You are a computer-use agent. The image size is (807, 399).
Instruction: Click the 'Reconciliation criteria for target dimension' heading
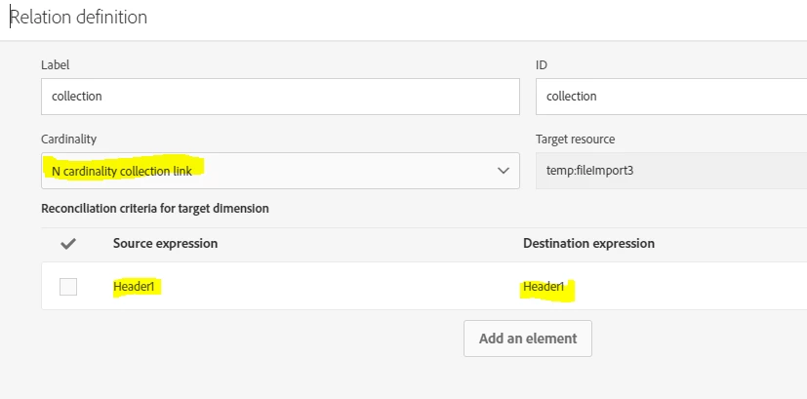(x=154, y=208)
